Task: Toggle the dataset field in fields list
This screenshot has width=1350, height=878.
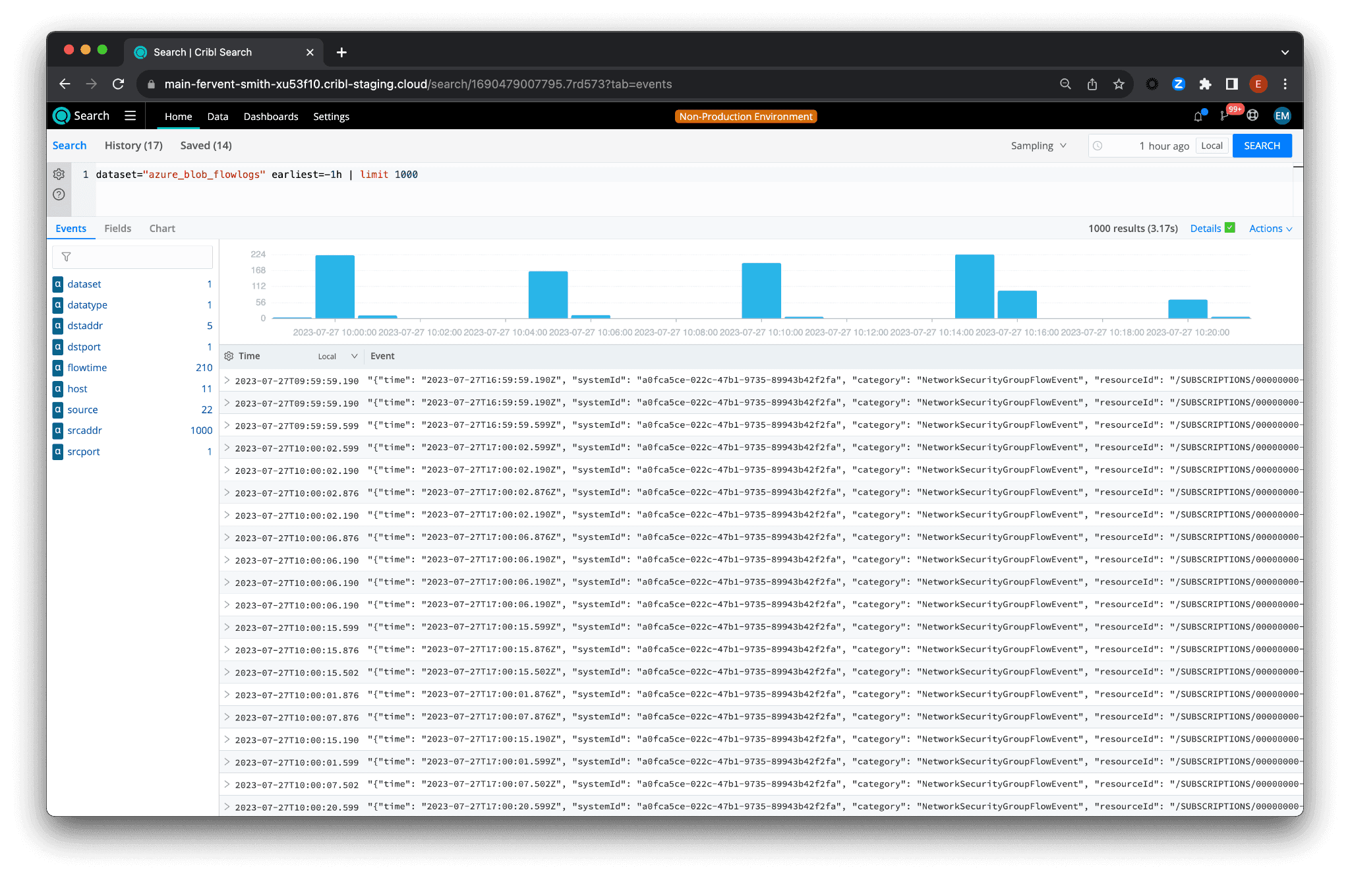Action: 84,284
